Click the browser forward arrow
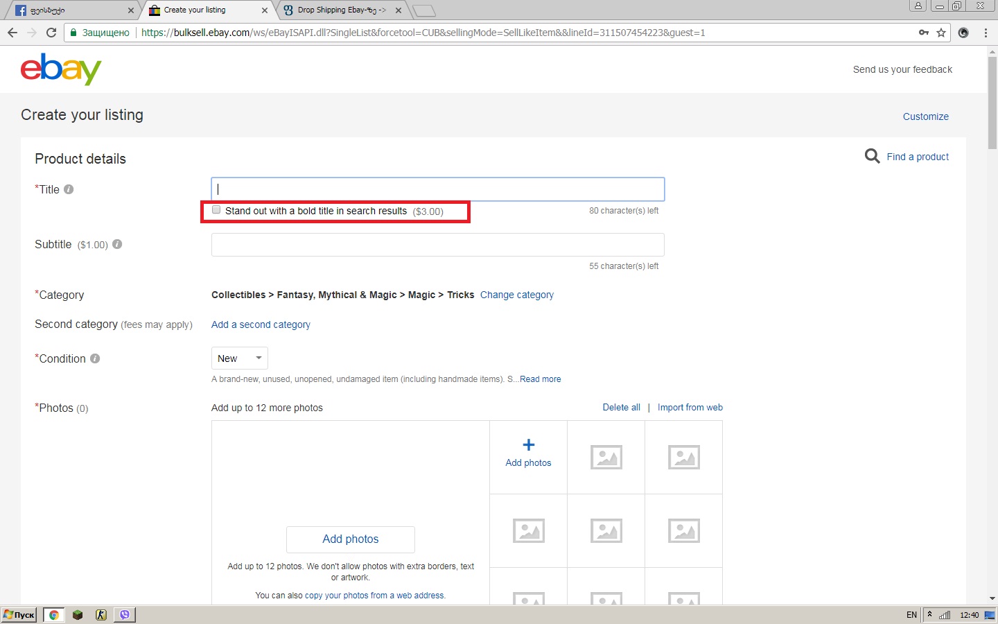Screen dimensions: 998x624 pos(32,33)
